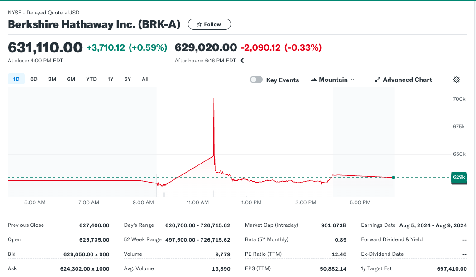
Task: Show All-time chart range
Action: point(145,79)
